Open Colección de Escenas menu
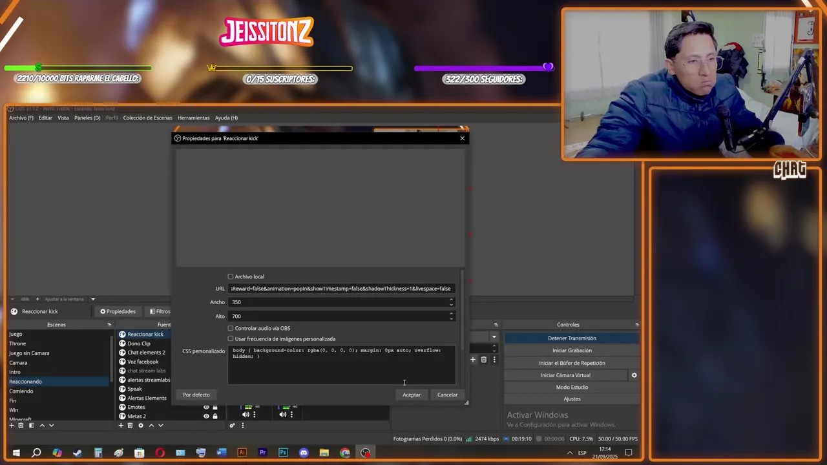 click(x=147, y=118)
